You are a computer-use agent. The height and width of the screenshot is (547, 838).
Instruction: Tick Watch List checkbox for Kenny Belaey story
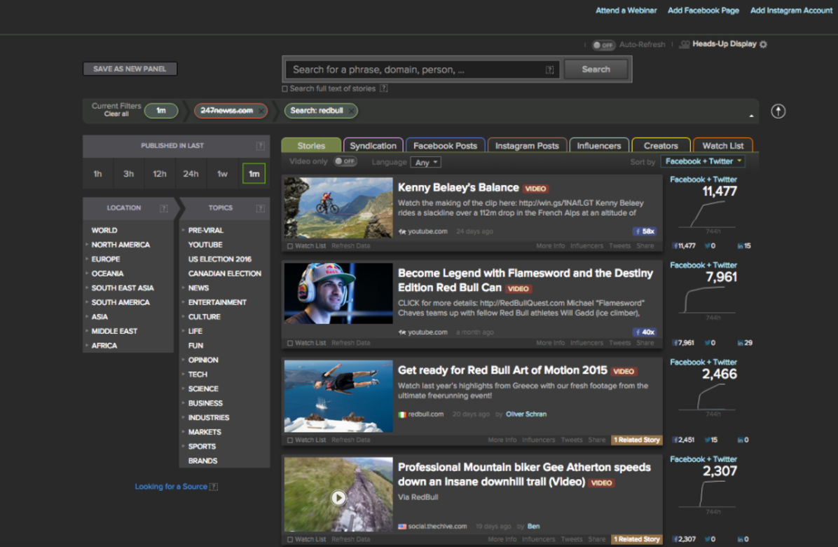coord(291,246)
